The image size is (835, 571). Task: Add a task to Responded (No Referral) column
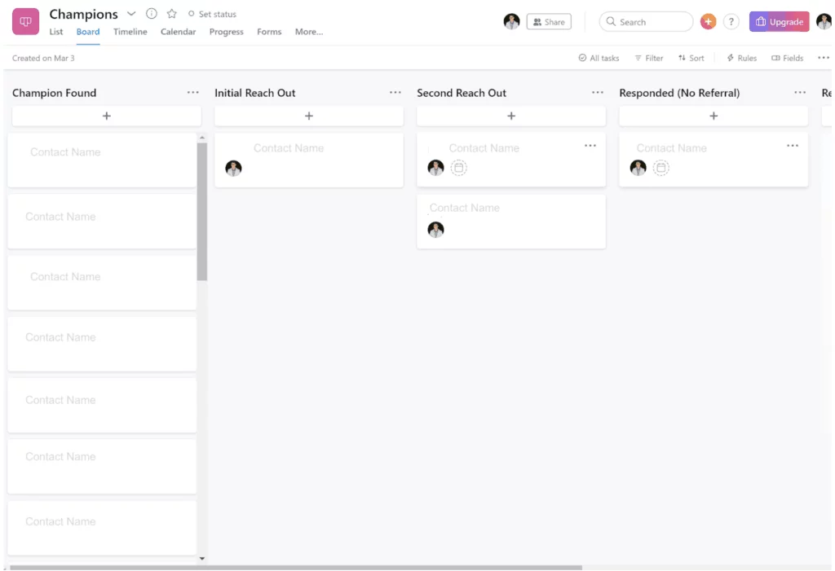pyautogui.click(x=714, y=116)
